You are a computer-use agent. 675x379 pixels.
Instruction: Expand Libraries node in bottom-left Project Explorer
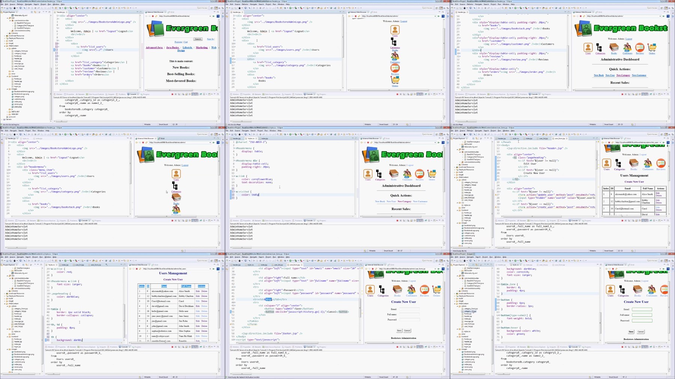click(x=7, y=291)
